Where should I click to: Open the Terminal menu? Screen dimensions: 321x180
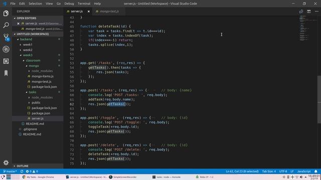(84, 3)
